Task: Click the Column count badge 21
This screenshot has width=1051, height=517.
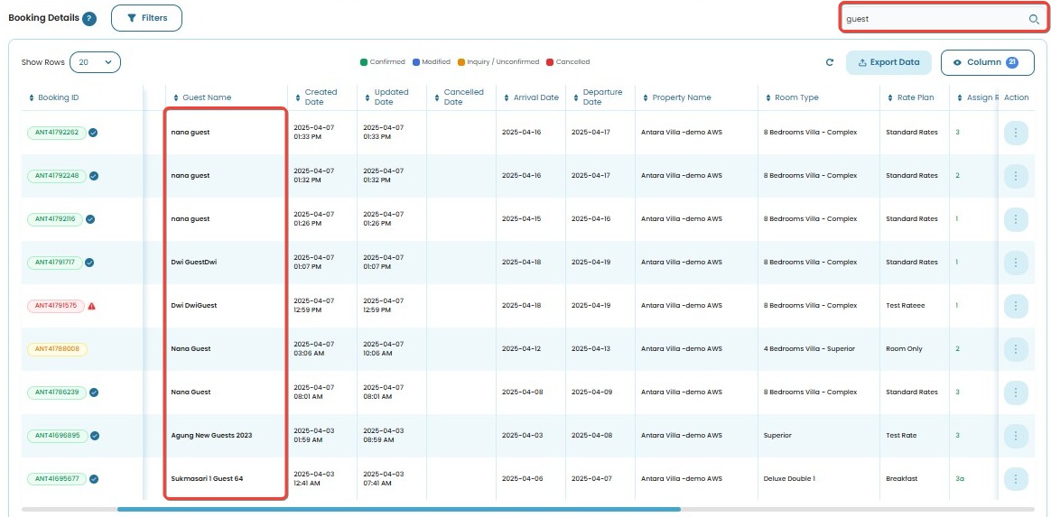Action: coord(1012,62)
